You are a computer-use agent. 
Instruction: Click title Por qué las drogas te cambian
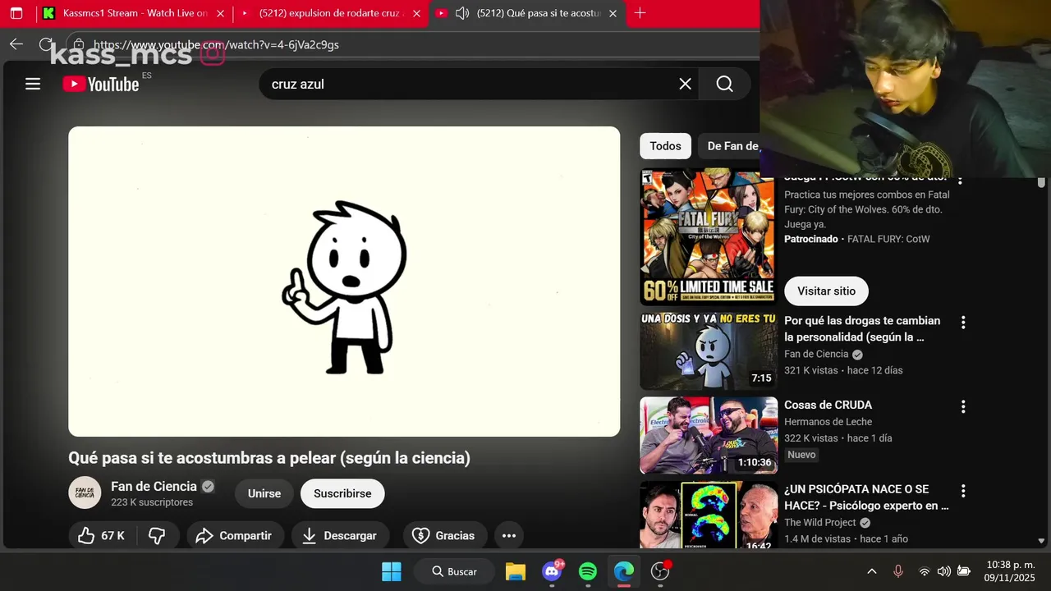click(x=862, y=328)
